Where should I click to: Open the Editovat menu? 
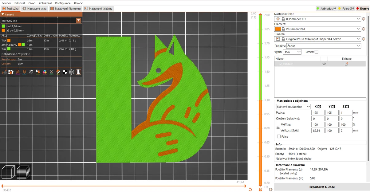click(x=20, y=3)
